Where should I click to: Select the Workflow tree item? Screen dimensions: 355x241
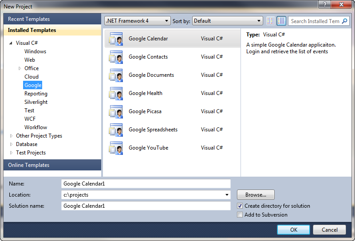tap(35, 127)
